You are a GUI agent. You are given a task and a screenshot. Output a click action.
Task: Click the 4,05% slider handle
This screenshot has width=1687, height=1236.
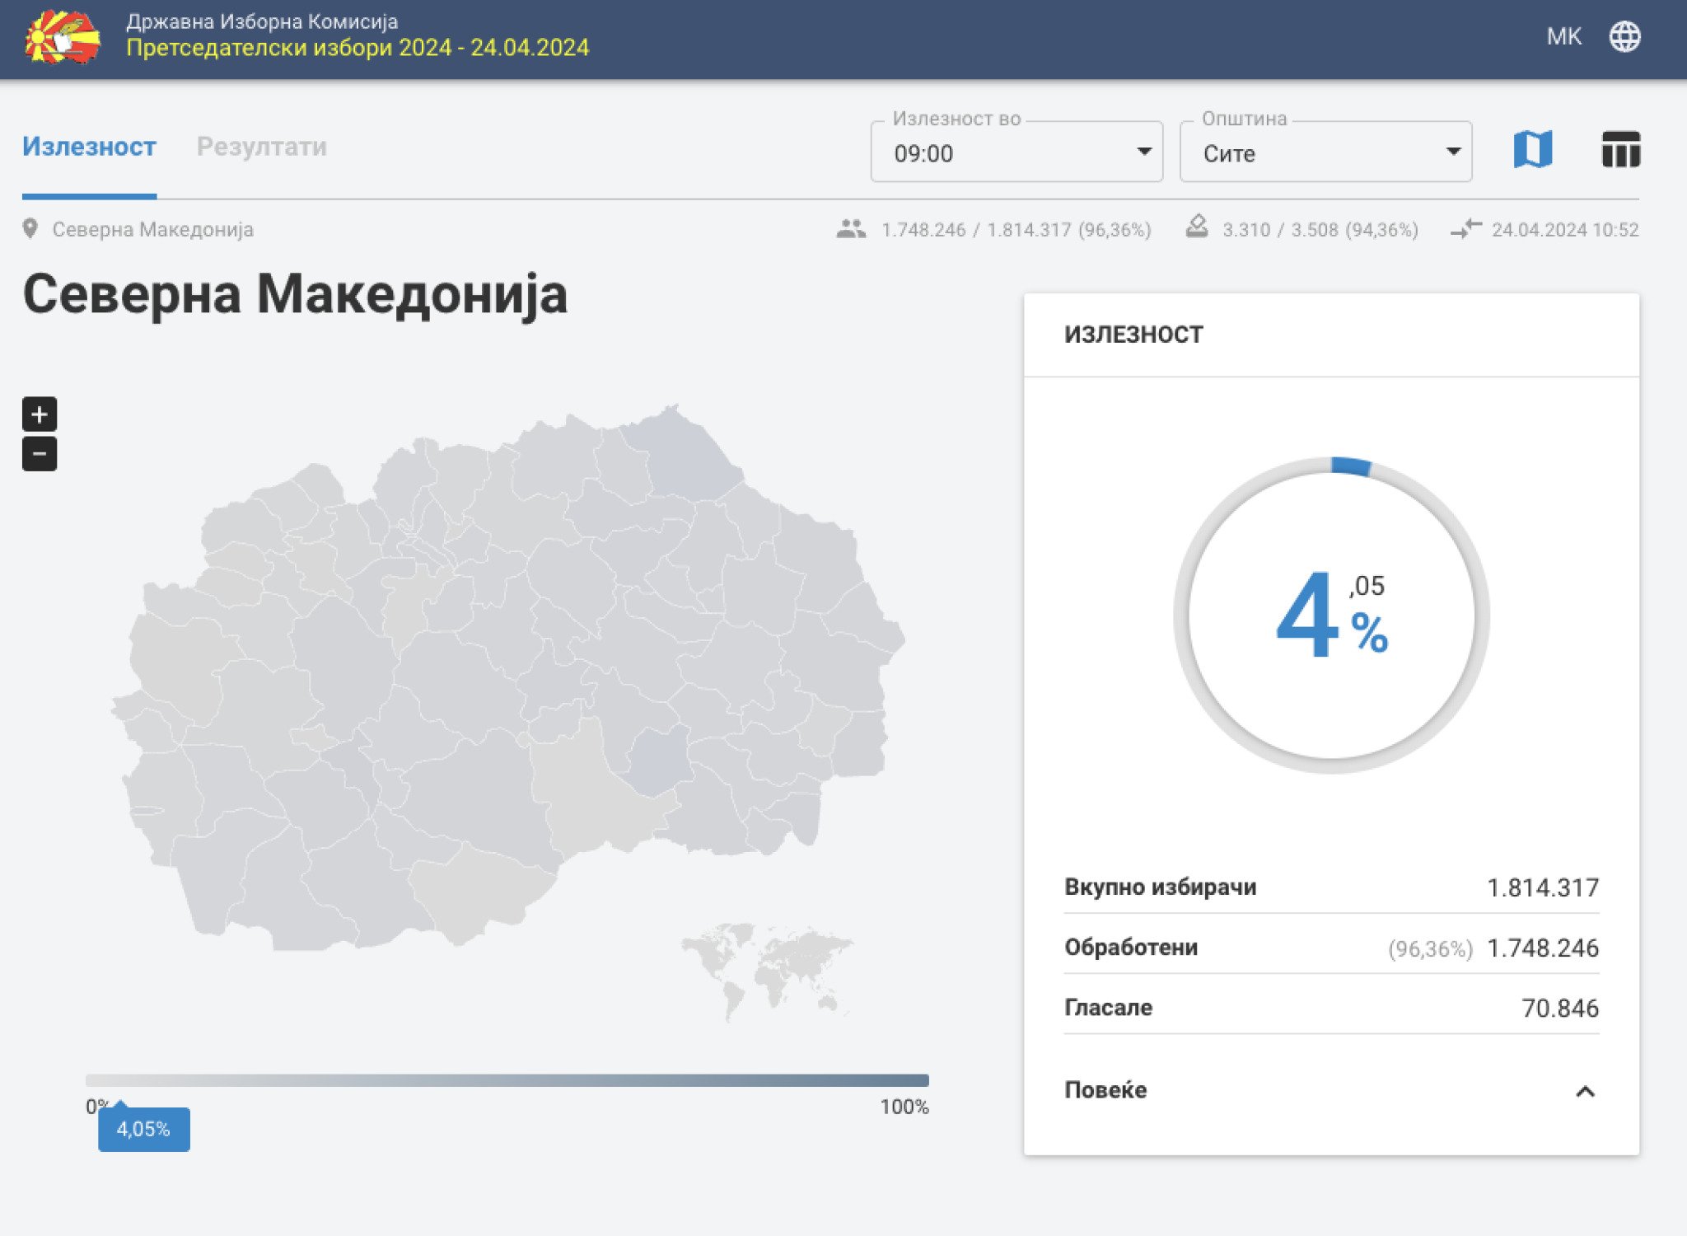coord(144,1130)
